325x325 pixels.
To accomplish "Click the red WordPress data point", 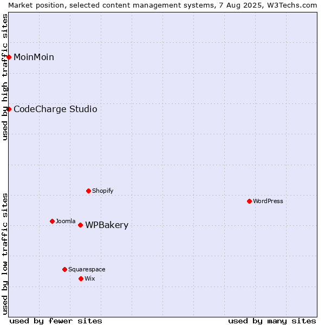I will pos(249,201).
